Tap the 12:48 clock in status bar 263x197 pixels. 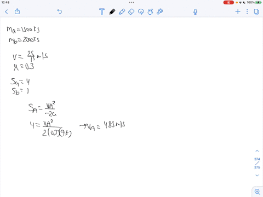point(5,2)
